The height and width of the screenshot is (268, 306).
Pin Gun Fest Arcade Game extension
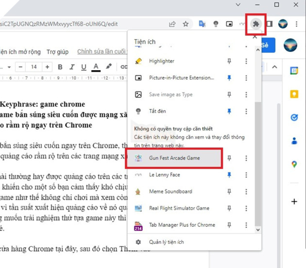[x=229, y=158]
